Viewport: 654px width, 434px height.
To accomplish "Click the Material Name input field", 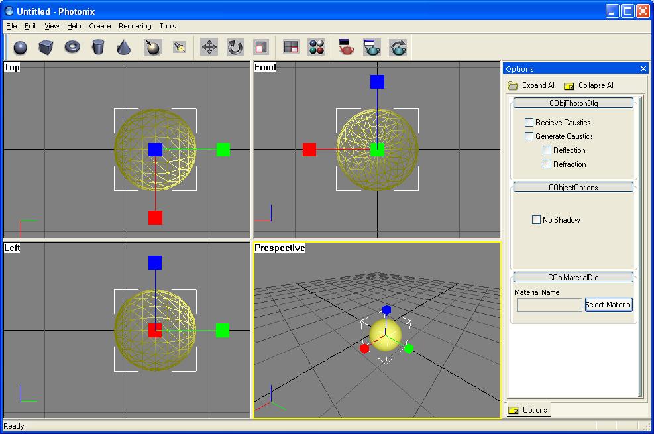I will point(549,305).
